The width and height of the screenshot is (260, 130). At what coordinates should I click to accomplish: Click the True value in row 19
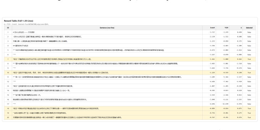click(x=249, y=113)
